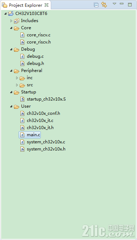
Task: Select the Debug folder label
Action: 28,49
